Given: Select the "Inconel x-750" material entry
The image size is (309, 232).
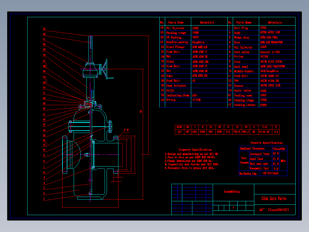Looking at the screenshot, I should pos(270,52).
